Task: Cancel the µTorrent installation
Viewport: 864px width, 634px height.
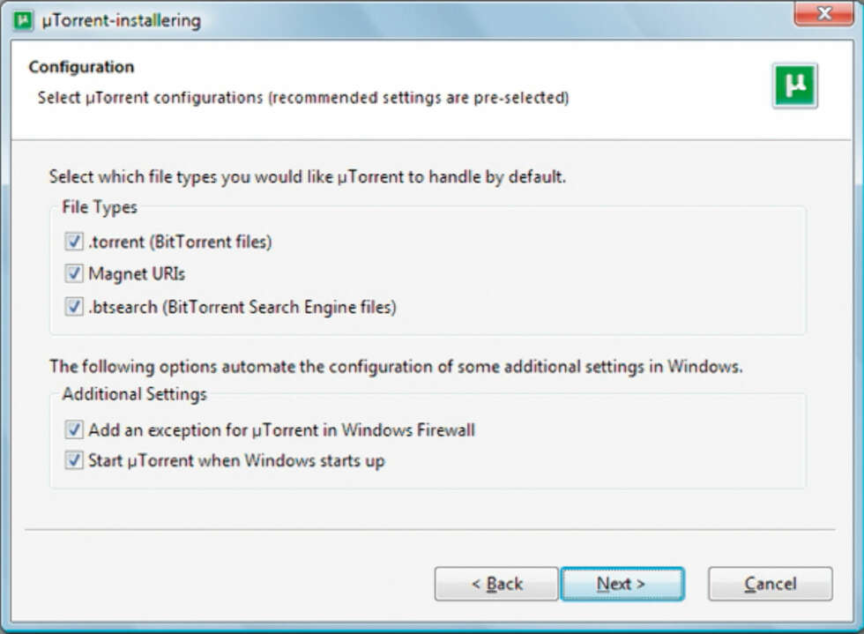Action: pos(771,584)
